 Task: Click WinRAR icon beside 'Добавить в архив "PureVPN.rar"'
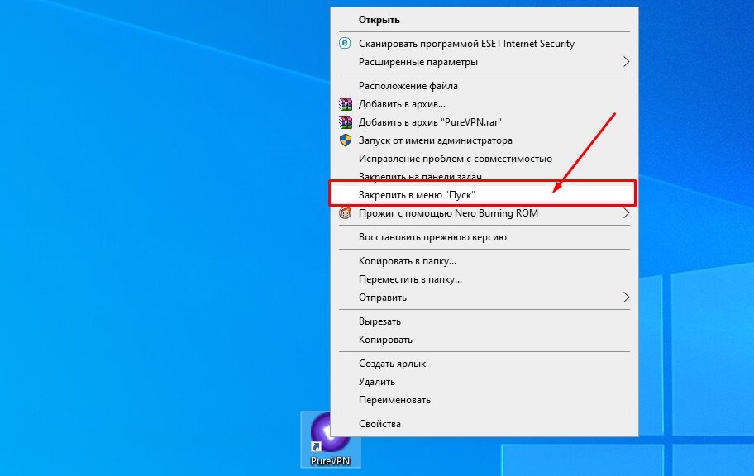[346, 122]
